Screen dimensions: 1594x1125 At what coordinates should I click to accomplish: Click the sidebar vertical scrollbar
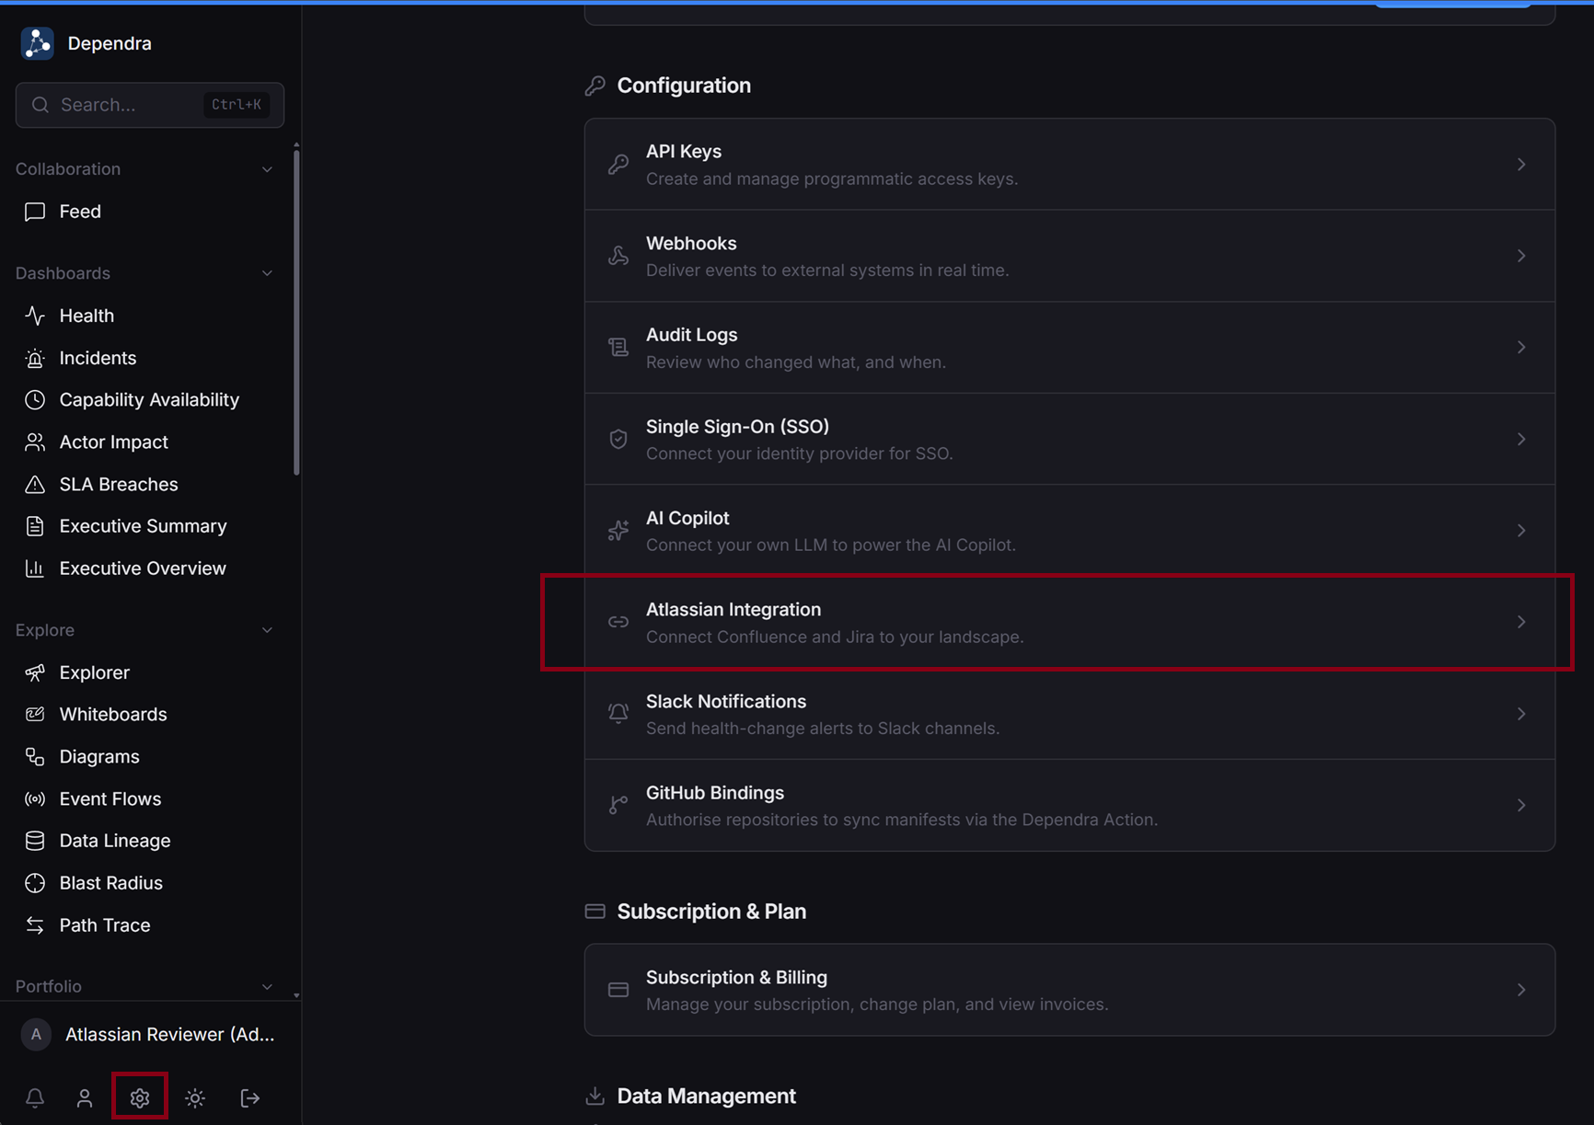296,313
